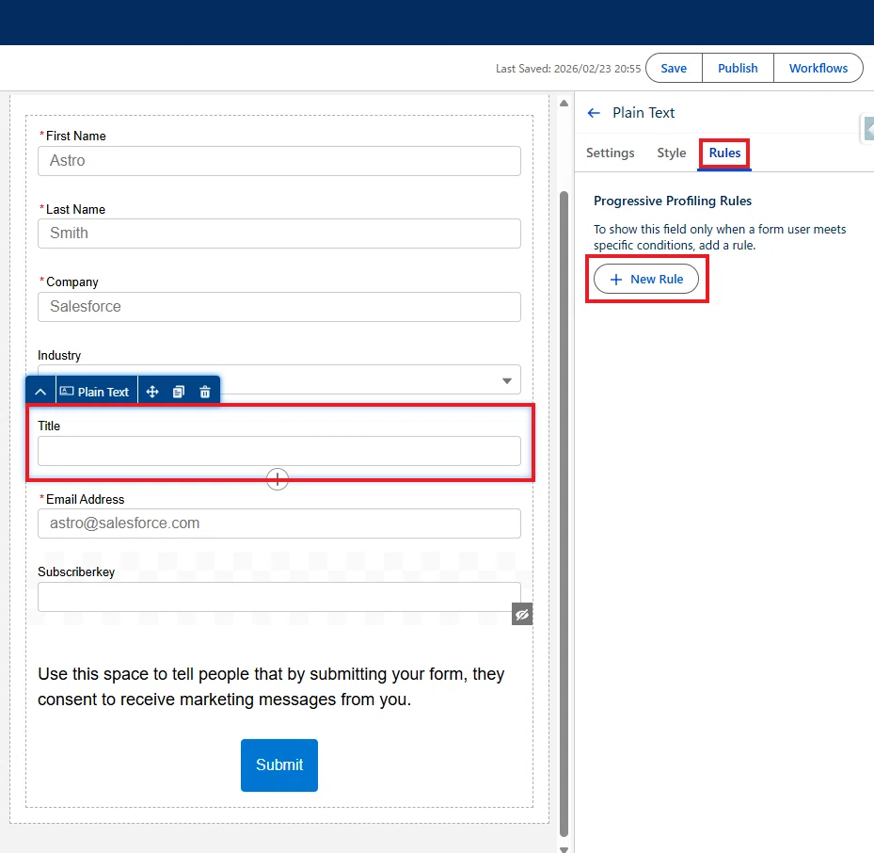Delete the Plain Text block with trash icon

[x=205, y=392]
